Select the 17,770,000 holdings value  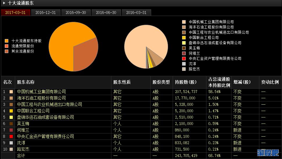click(x=185, y=98)
